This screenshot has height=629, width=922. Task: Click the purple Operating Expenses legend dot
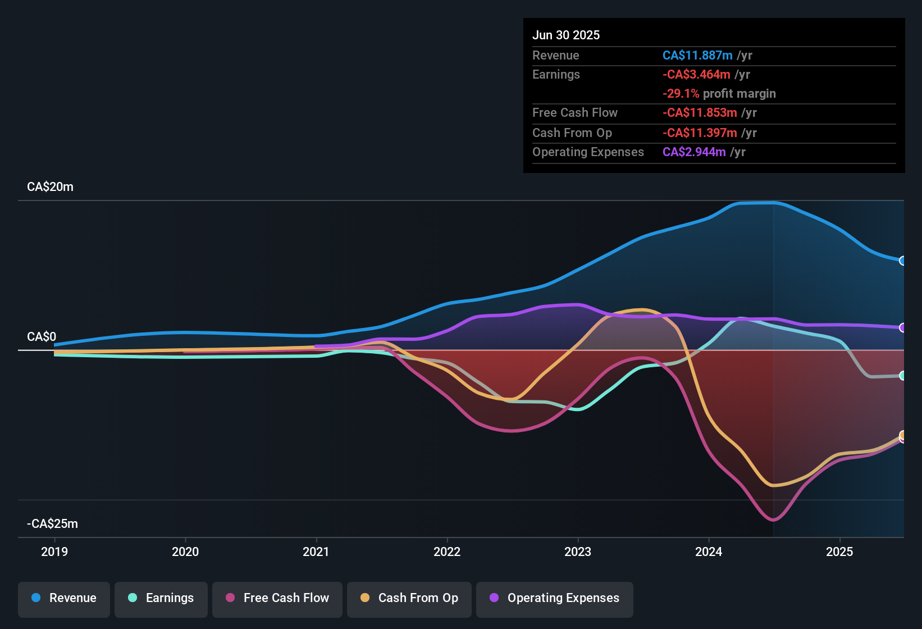(494, 598)
